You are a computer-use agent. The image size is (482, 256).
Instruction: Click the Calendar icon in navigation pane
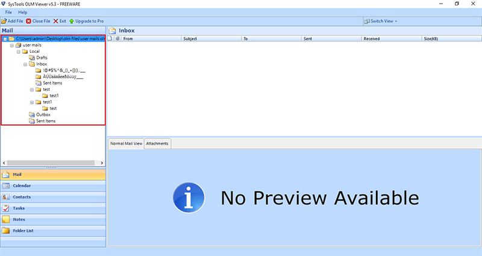(x=6, y=186)
